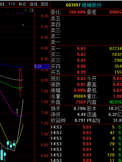Screen dimensions: 122x162
Task: Click the 涨幅 value 9.99%
Action: (x=80, y=90)
